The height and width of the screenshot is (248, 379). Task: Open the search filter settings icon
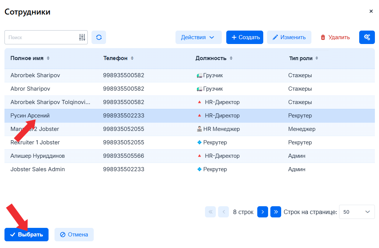tap(82, 37)
